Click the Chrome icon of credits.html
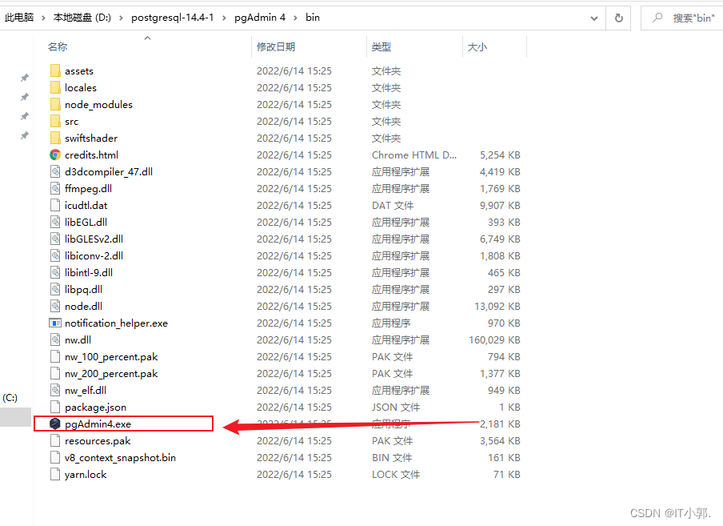This screenshot has width=723, height=526. coord(55,155)
